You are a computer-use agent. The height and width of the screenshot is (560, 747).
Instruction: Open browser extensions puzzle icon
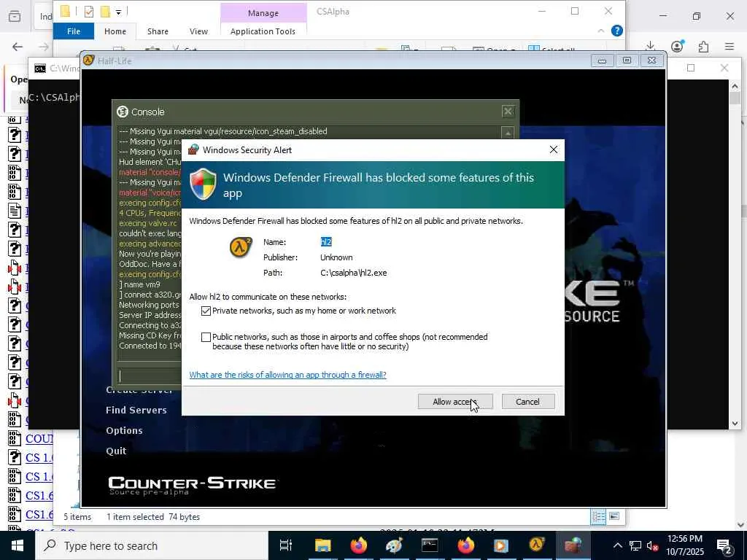point(703,47)
